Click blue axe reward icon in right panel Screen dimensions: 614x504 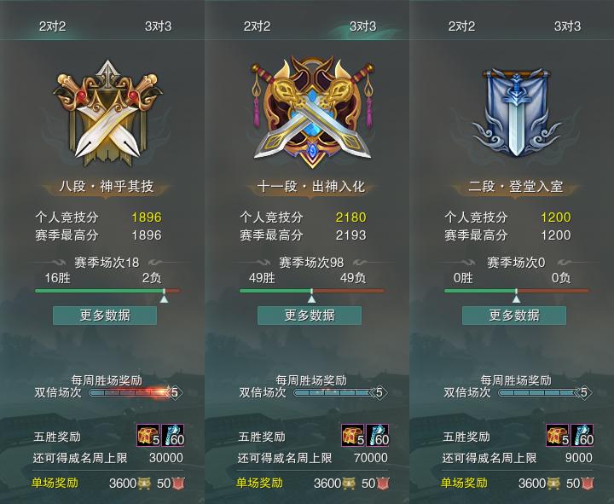point(582,435)
